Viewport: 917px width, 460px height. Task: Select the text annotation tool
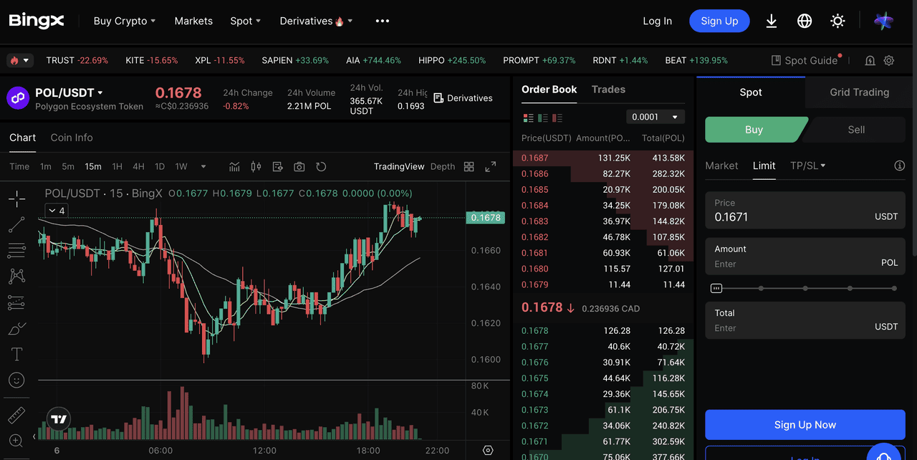16,354
